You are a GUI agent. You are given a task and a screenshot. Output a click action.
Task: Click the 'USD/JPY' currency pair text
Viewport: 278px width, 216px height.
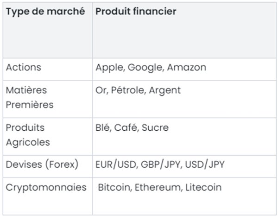[x=205, y=165]
